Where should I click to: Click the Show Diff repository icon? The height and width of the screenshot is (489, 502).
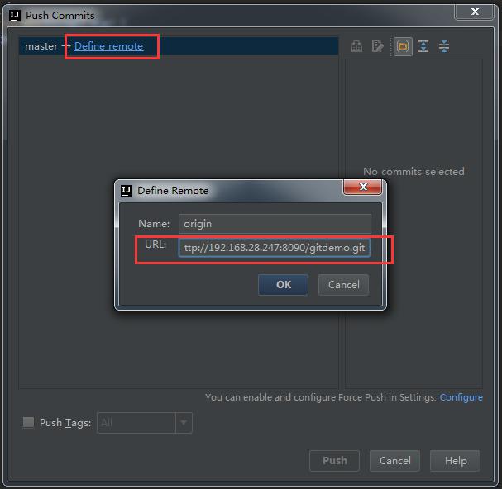356,46
